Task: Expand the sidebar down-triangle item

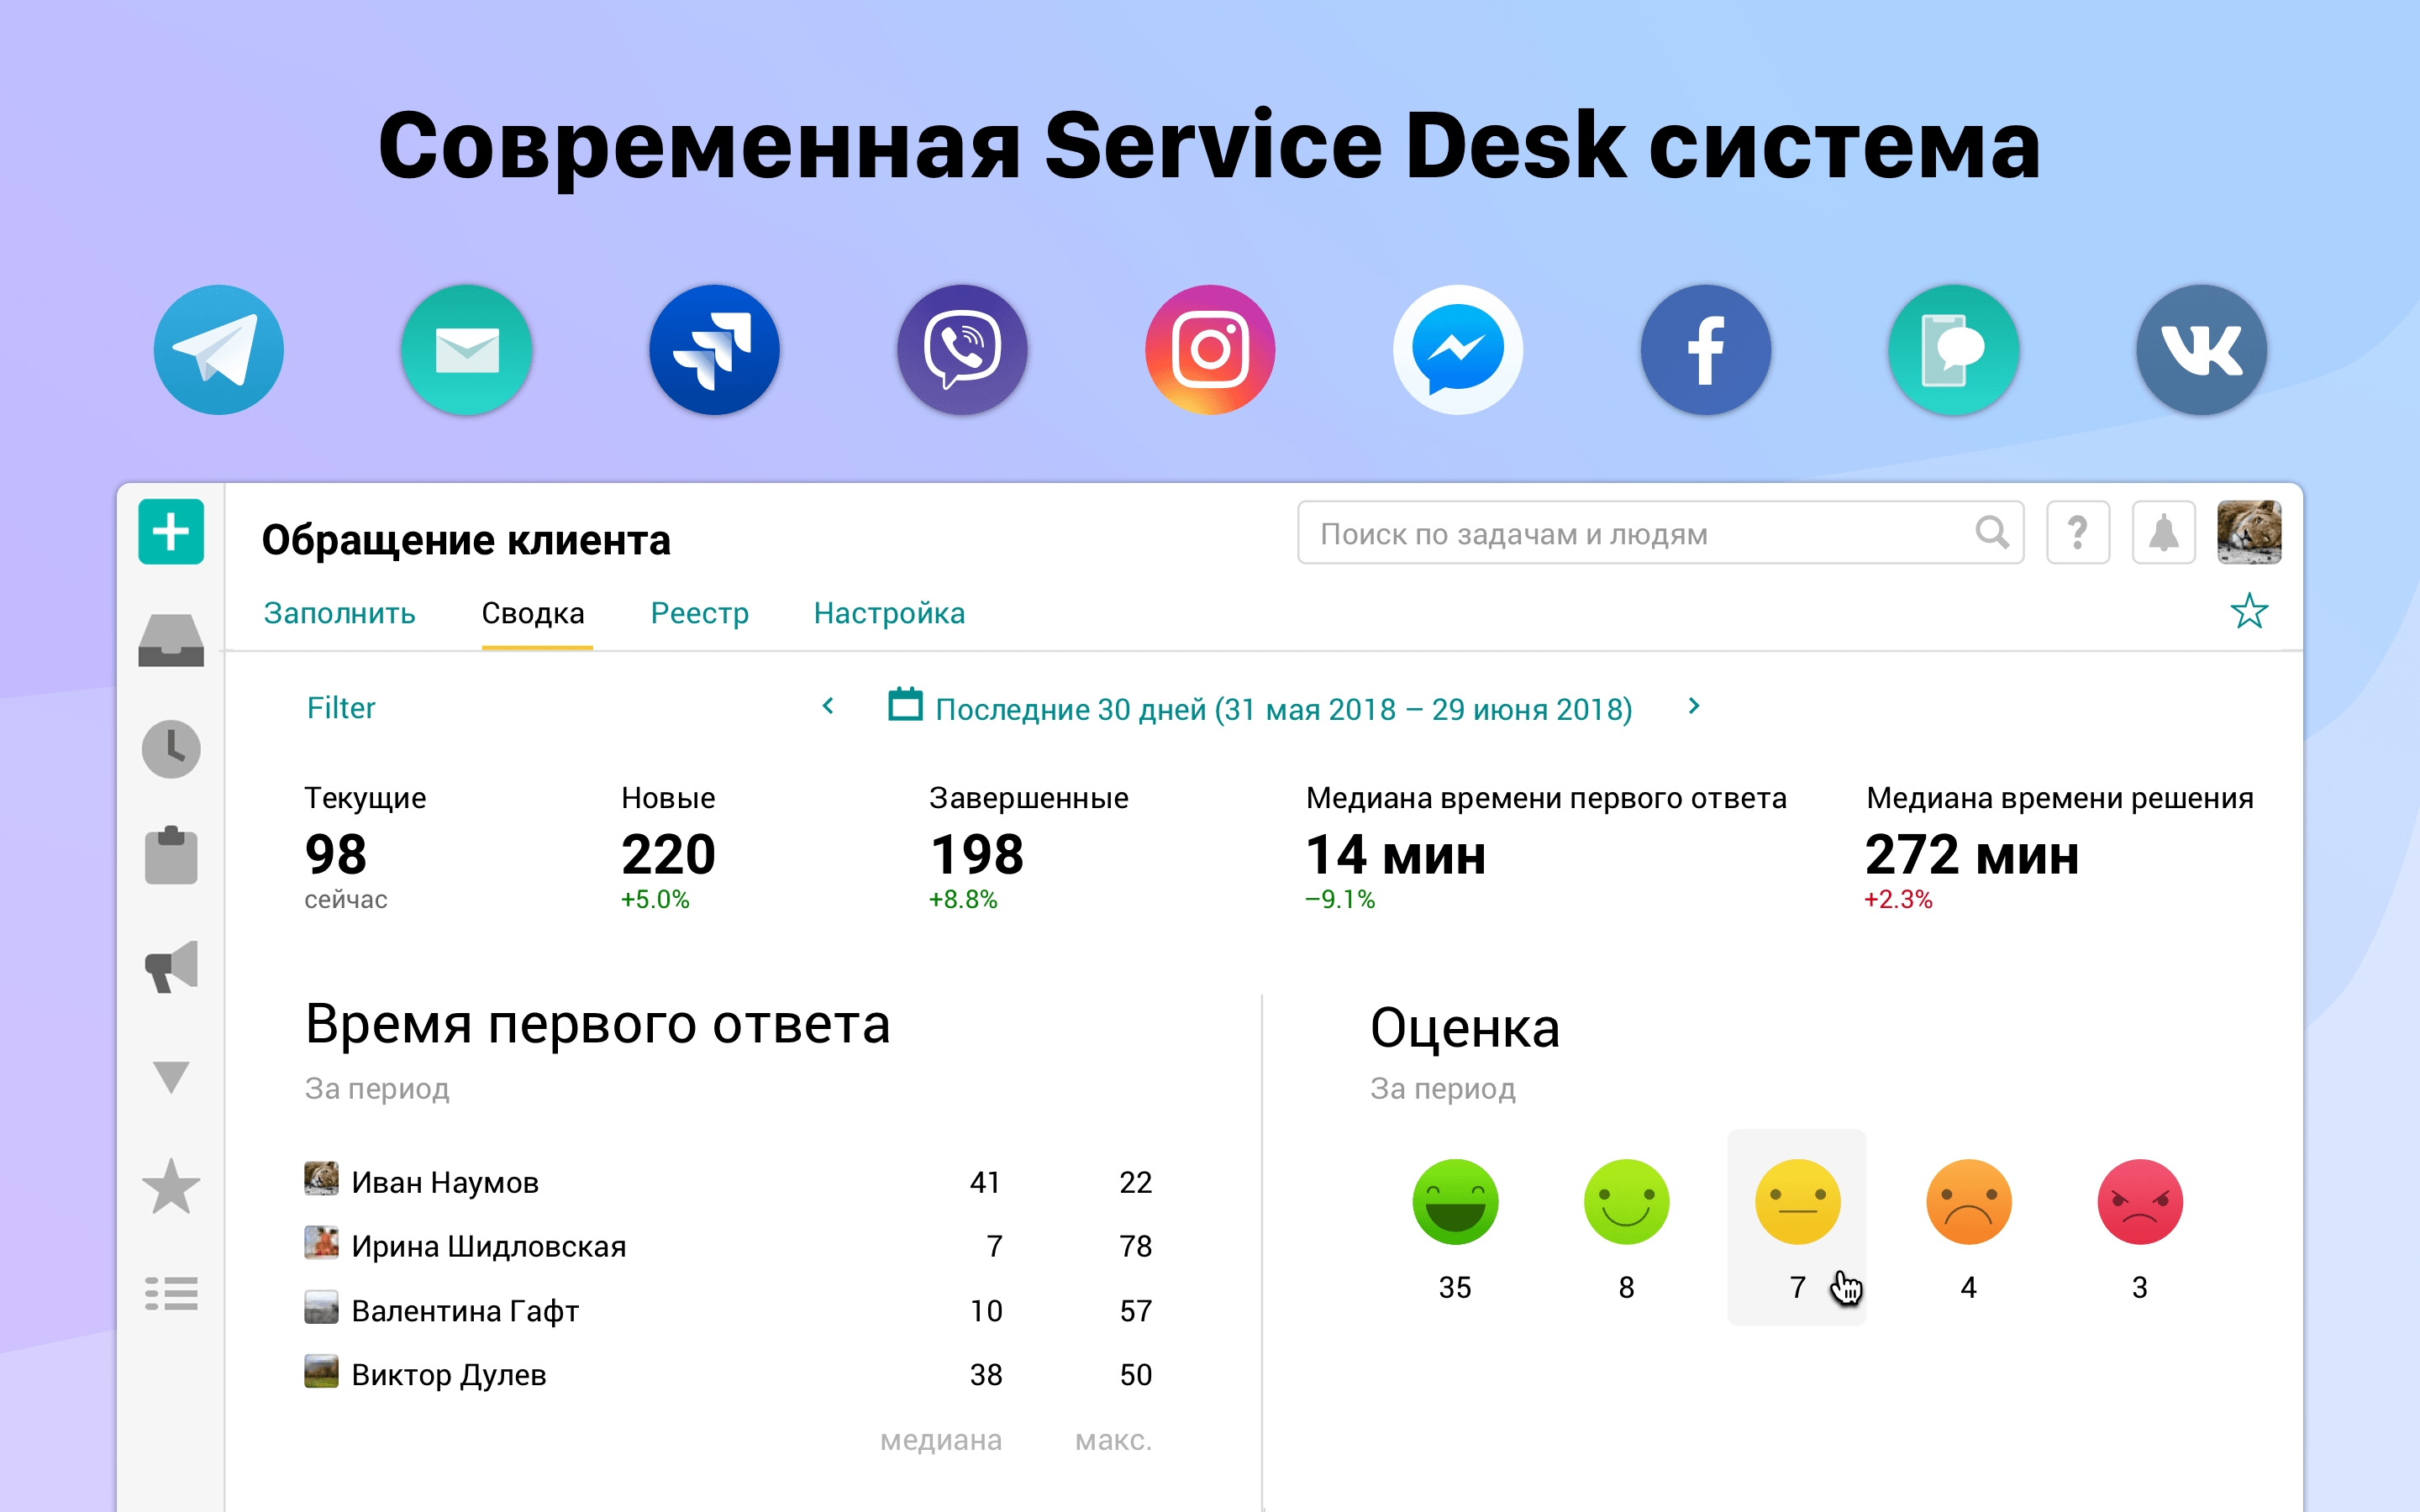Action: point(171,1077)
